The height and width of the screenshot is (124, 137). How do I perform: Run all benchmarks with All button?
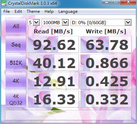click(x=16, y=26)
